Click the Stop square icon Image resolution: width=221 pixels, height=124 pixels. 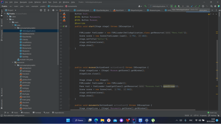183,6
